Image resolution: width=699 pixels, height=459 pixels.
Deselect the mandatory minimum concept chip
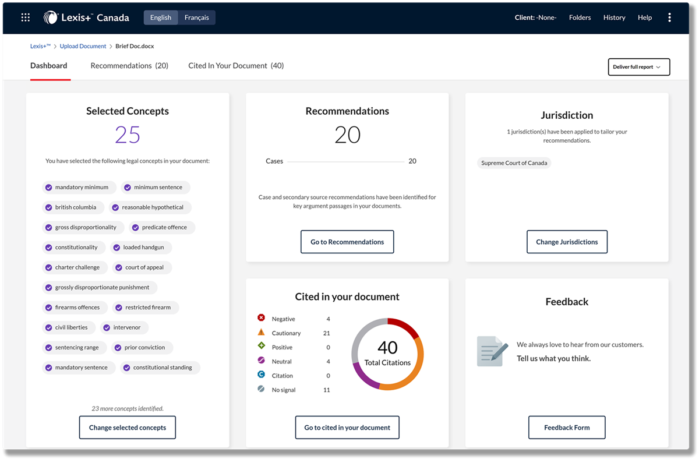pos(76,188)
